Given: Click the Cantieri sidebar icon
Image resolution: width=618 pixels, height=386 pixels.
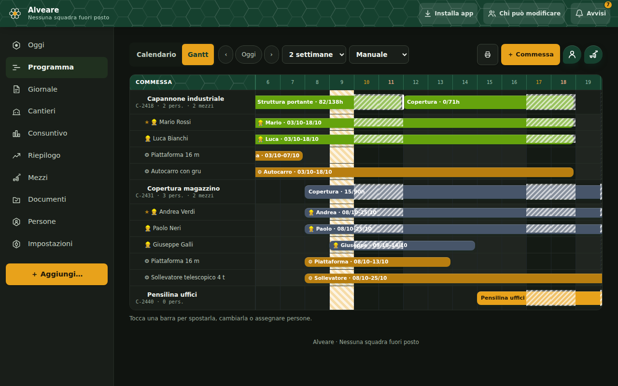Looking at the screenshot, I should point(16,111).
